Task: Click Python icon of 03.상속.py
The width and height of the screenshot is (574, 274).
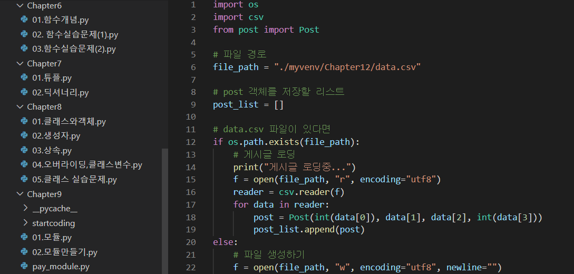Action: pyautogui.click(x=25, y=150)
